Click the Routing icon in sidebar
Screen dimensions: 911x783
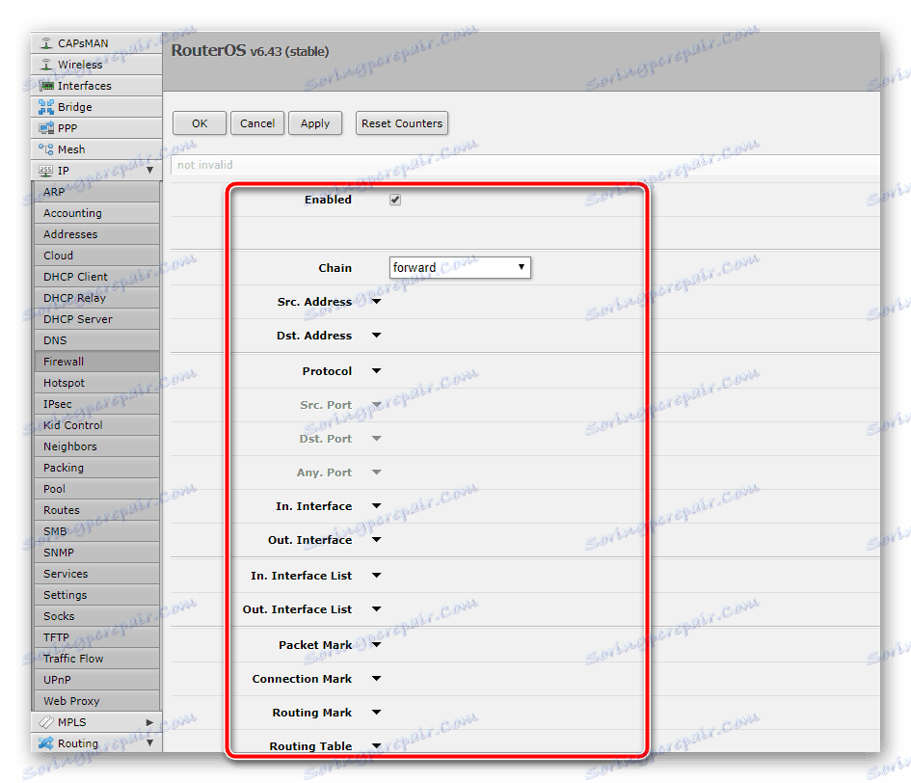(46, 743)
